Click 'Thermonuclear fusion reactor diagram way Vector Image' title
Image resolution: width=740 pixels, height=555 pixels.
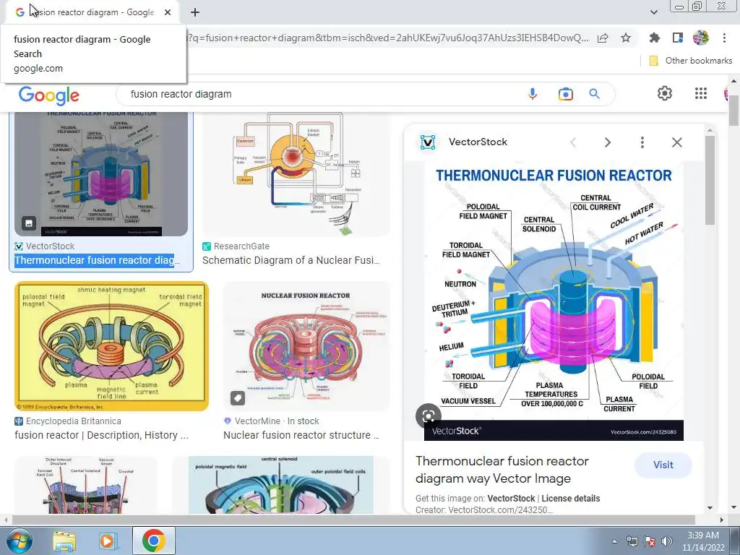[502, 470]
